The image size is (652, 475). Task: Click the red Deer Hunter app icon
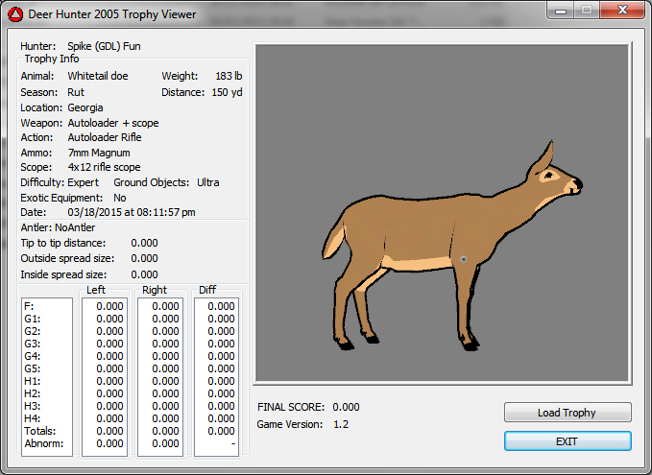(x=16, y=13)
